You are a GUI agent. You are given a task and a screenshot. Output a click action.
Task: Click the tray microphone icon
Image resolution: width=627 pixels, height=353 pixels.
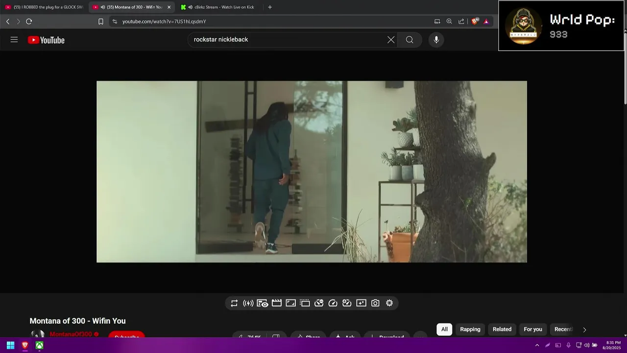tap(568, 345)
